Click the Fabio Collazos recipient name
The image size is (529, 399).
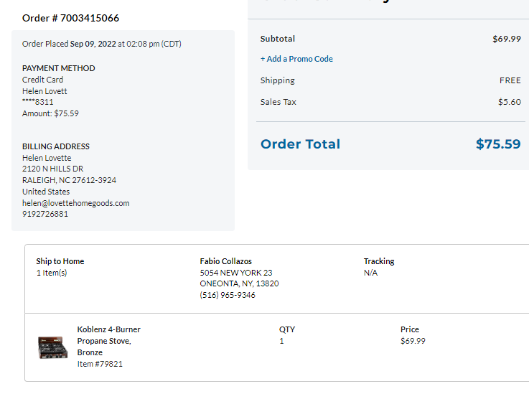[x=225, y=261]
